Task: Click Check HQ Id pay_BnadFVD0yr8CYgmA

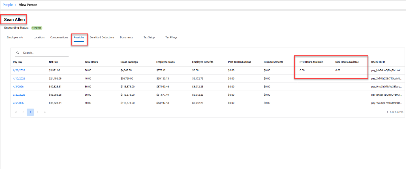Action: [386, 95]
